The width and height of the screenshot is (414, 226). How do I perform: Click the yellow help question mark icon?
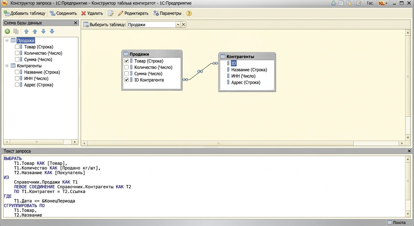click(189, 13)
